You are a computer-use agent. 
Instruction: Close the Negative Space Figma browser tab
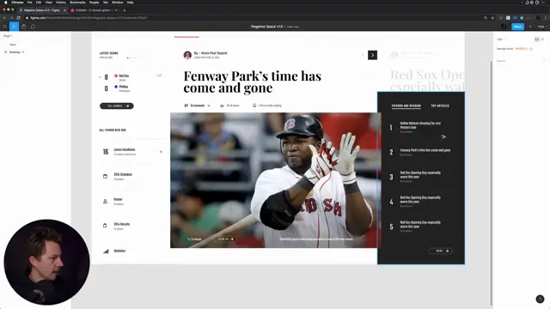(64, 10)
